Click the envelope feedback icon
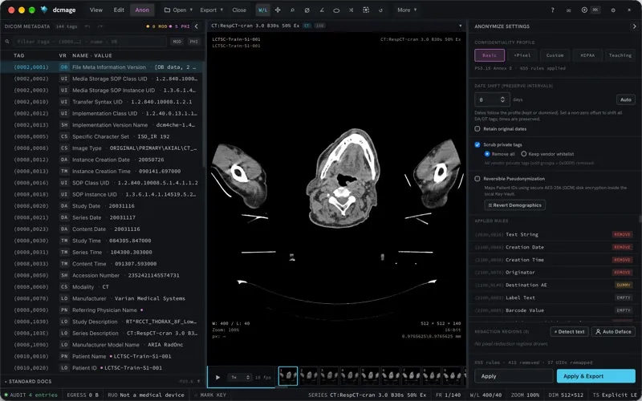The image size is (642, 401). click(569, 10)
